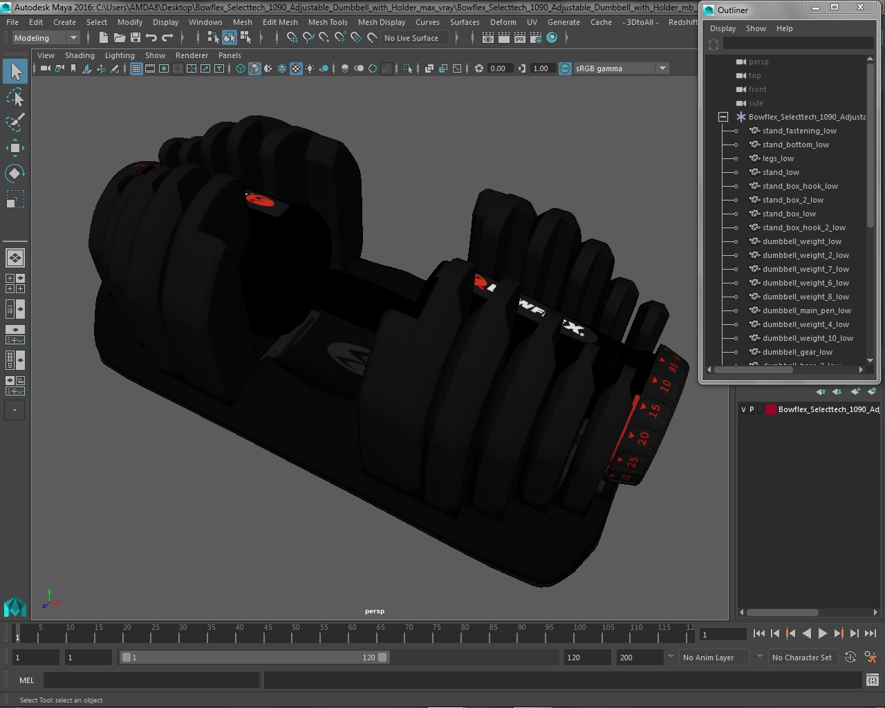Open render settings clapperboard icon
This screenshot has width=885, height=708.
pyautogui.click(x=536, y=38)
